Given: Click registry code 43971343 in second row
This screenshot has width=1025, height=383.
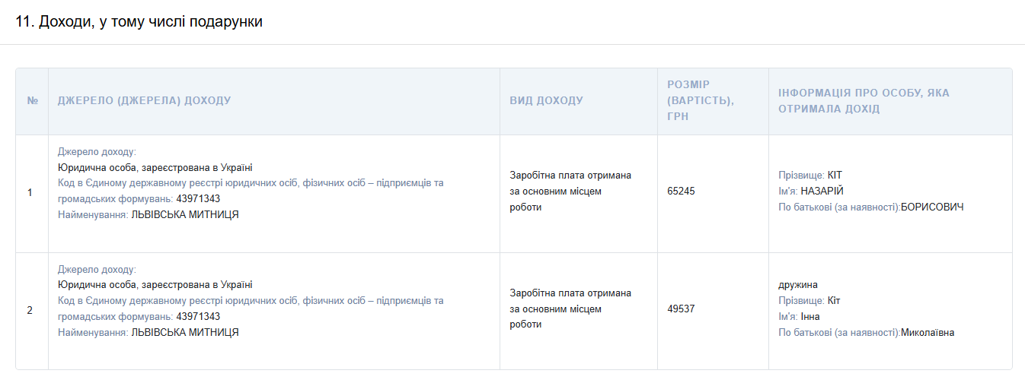Looking at the screenshot, I should (198, 317).
